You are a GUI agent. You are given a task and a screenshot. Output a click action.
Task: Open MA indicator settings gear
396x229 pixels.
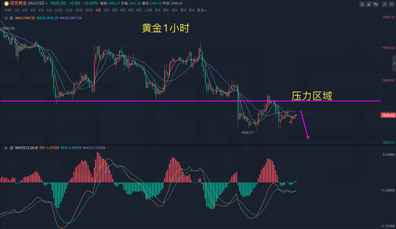12,18
